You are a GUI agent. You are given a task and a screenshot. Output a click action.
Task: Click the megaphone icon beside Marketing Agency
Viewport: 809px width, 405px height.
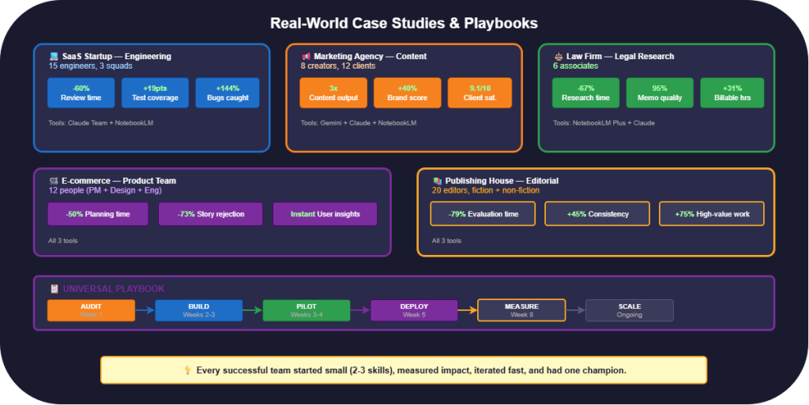(306, 56)
